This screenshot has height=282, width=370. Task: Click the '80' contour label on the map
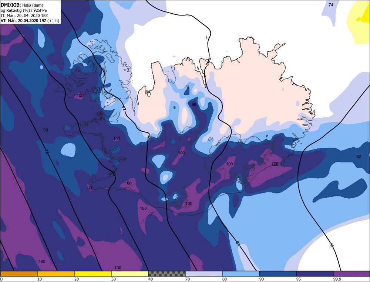coord(114,174)
